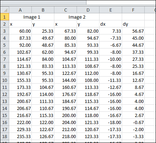Select column F header
156x143 pixels.
133,10
